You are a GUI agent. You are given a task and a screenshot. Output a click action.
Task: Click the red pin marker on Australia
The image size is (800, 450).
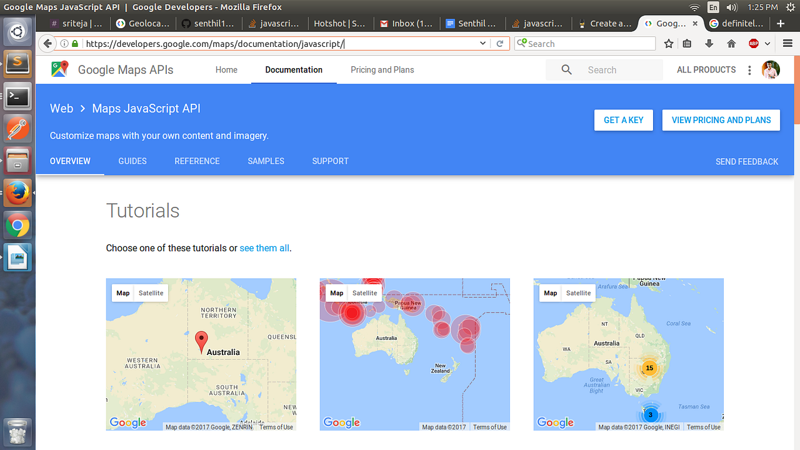[x=201, y=342]
